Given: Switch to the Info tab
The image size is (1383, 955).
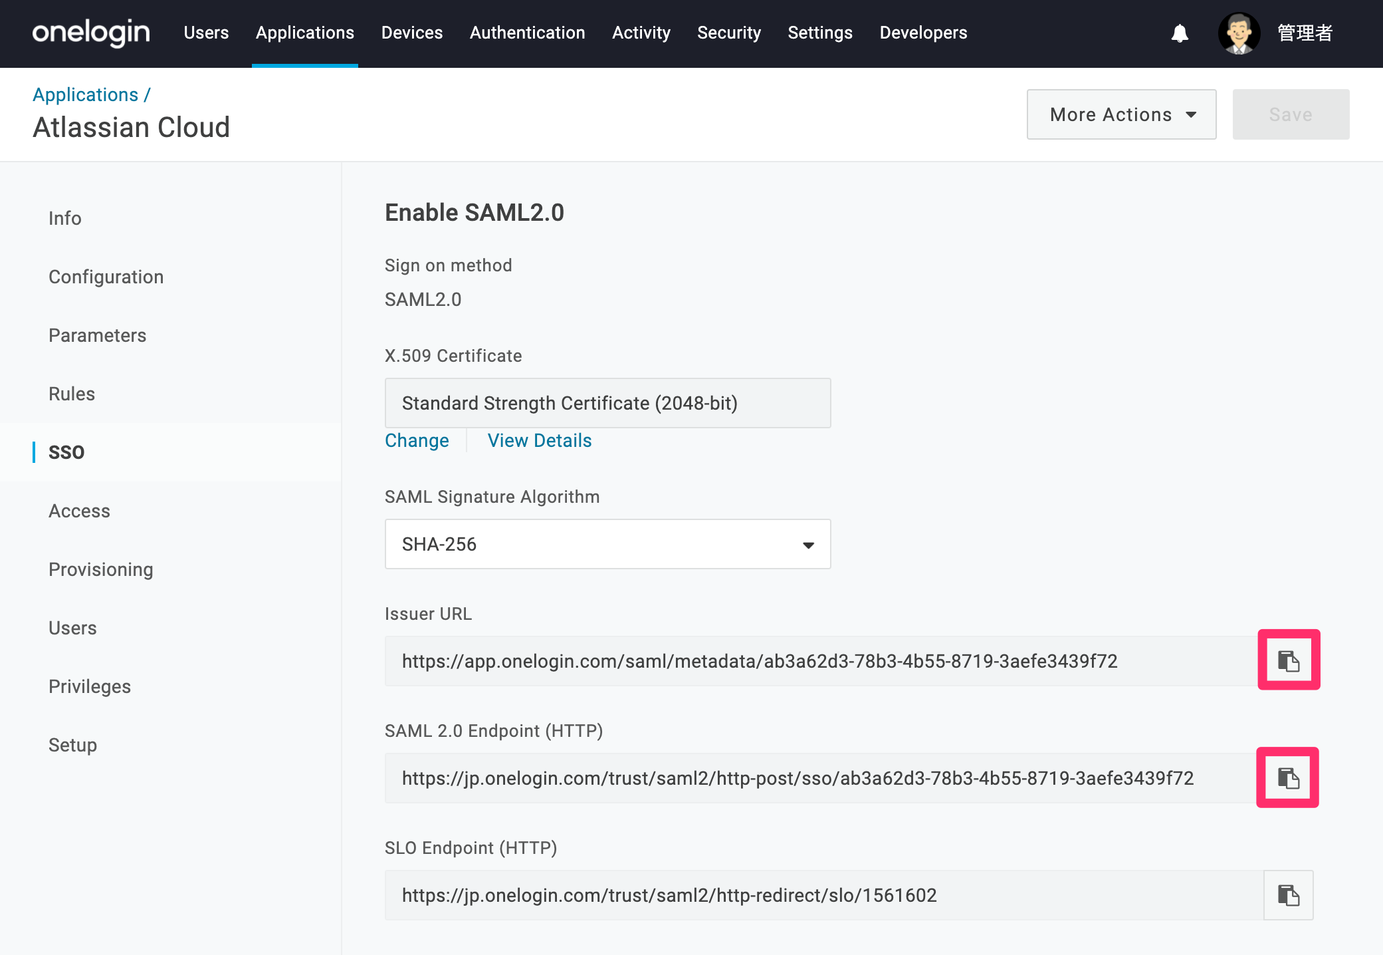Looking at the screenshot, I should (x=65, y=218).
